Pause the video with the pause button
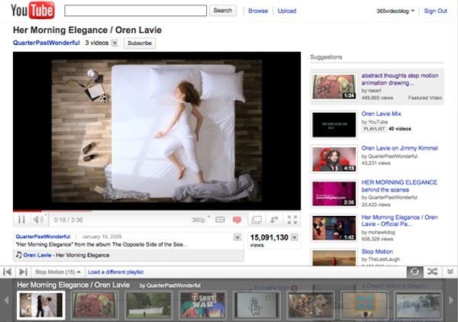The width and height of the screenshot is (458, 322). coord(21,220)
